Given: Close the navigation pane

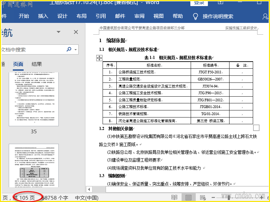Looking at the screenshot, I should coord(76,32).
